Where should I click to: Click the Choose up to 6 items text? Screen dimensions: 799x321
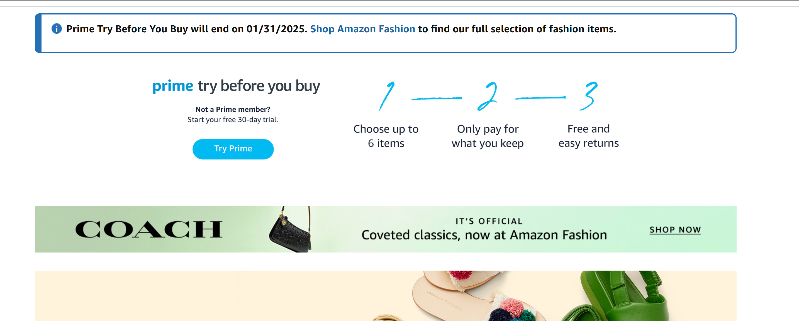pyautogui.click(x=386, y=136)
